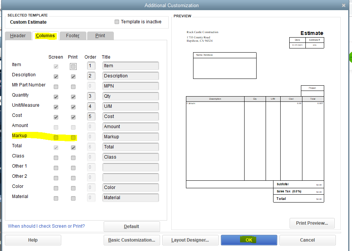The height and width of the screenshot is (251, 352).
Task: Check Print box for Color
Action: [73, 188]
